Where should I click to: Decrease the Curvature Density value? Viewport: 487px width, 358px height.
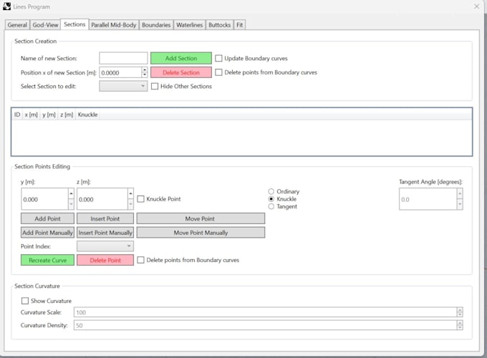(x=460, y=328)
